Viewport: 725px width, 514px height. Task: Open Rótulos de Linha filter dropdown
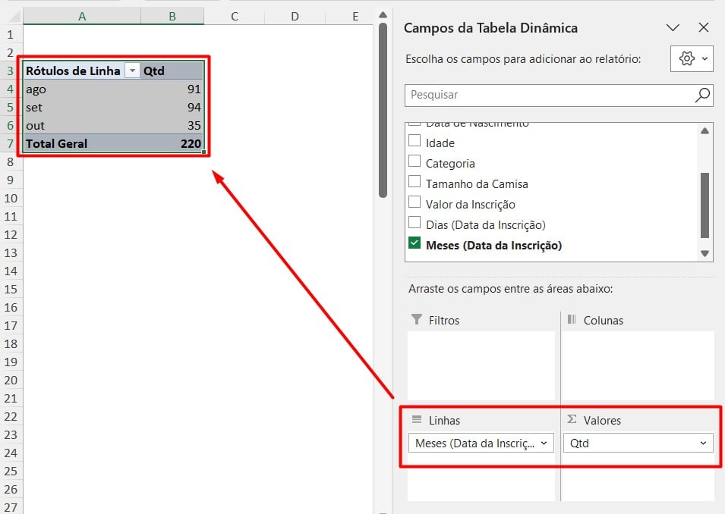pos(133,71)
